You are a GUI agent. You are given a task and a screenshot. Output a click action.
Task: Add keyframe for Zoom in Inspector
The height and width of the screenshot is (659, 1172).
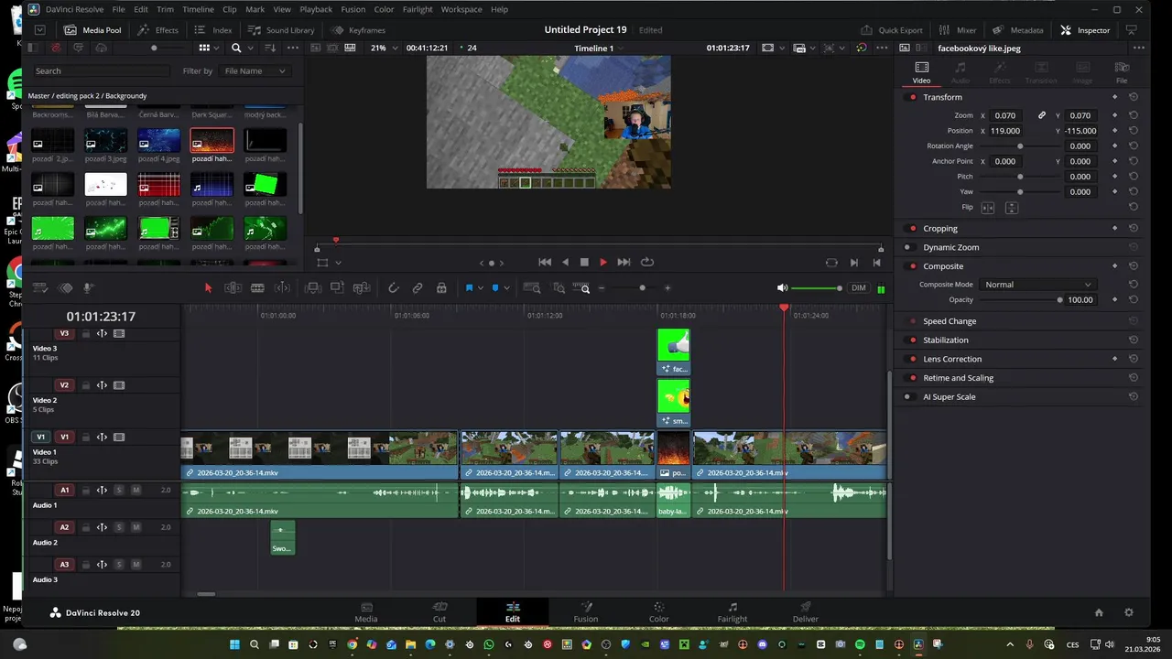[1114, 115]
